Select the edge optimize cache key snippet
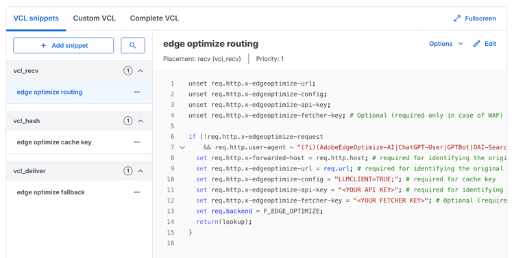514x258 pixels. (79, 142)
